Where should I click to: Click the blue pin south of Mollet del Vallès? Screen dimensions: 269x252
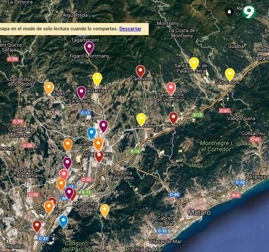[x=63, y=221]
